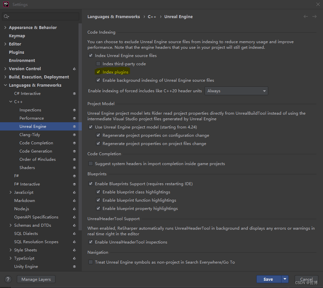Check Suggest system headers in import completion

[x=91, y=163]
